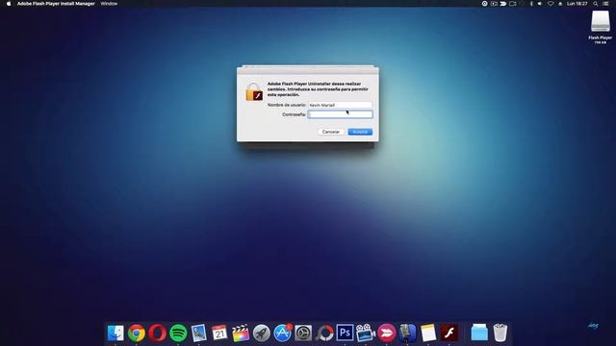Click the volume icon in the menu bar

pyautogui.click(x=540, y=4)
